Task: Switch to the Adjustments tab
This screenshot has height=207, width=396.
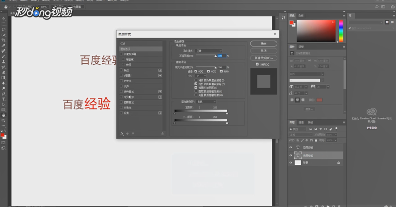Action: coord(301,47)
